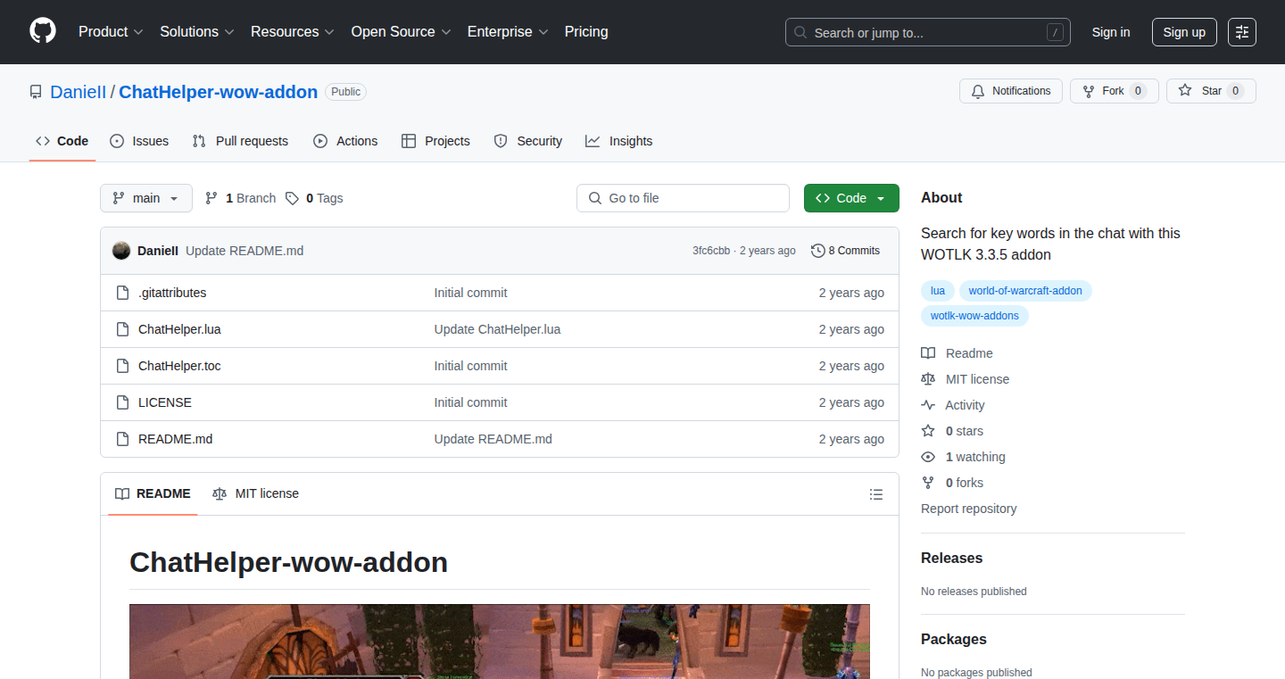The width and height of the screenshot is (1285, 679).
Task: Open the Releases heading link
Action: tap(951, 558)
